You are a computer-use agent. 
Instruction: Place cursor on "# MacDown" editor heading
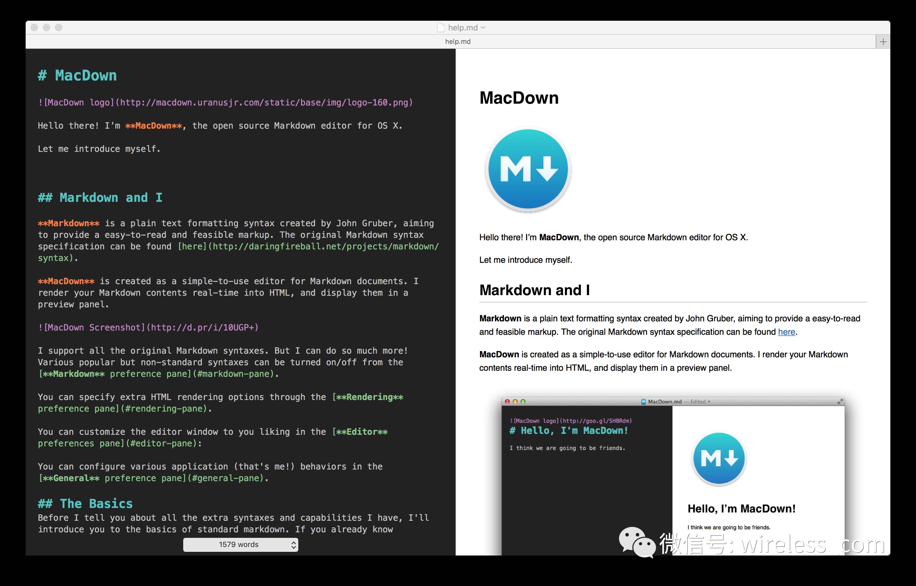tap(77, 76)
